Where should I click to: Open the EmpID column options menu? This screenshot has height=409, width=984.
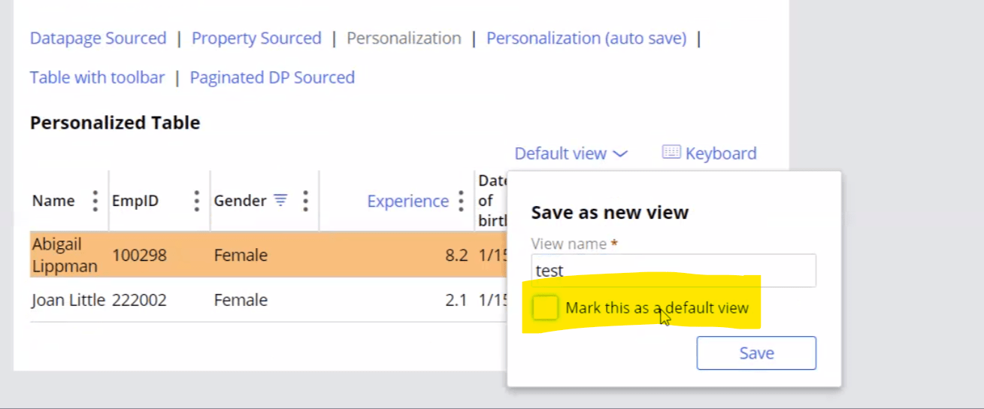196,201
